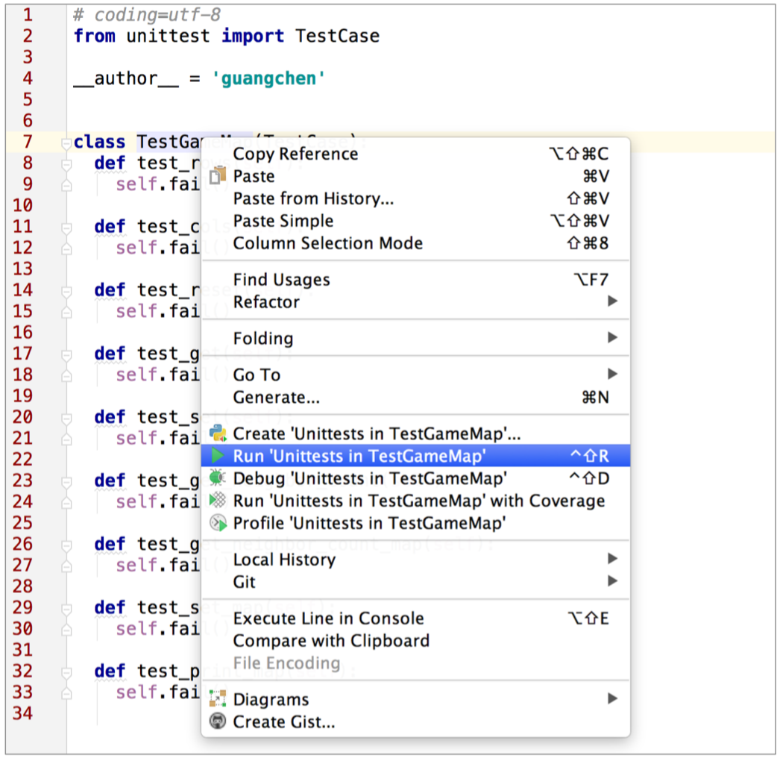The height and width of the screenshot is (761, 783).
Task: Select Create 'Unittests in TestGameMap'...
Action: pos(415,433)
